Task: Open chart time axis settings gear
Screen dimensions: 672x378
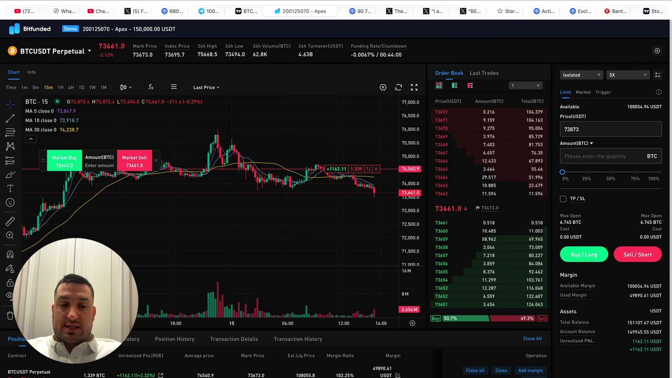Action: click(412, 323)
